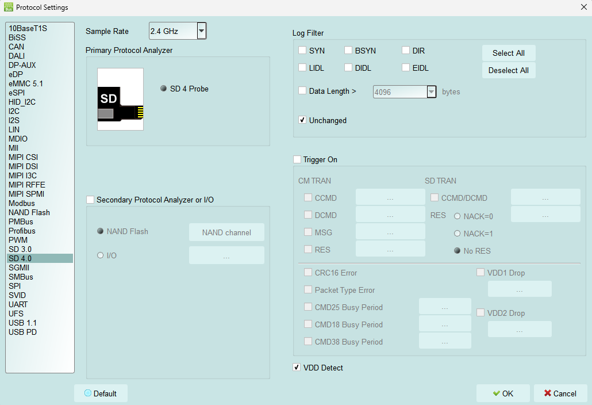Uncheck the Unchanged checkbox
Screen dimensions: 592x405
coord(302,120)
